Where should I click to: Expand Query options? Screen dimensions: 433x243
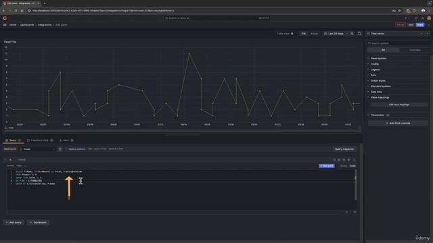click(x=76, y=149)
